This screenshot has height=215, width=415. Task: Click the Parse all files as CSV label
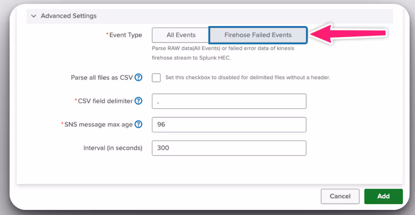click(x=101, y=78)
